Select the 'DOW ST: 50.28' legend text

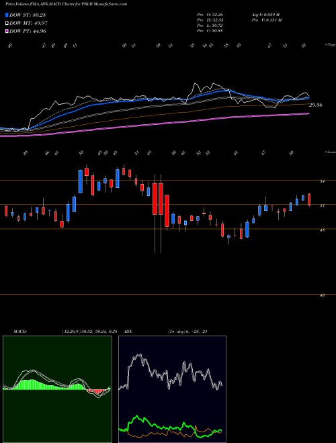click(x=28, y=15)
